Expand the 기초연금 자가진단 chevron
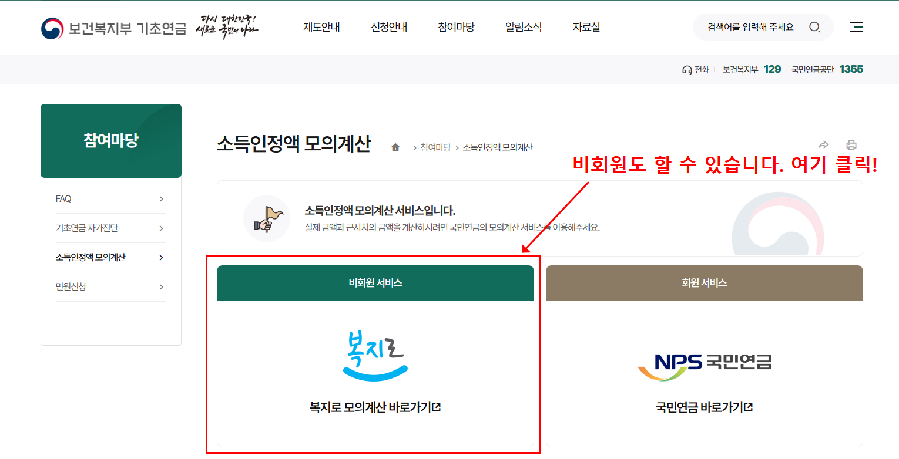 [x=161, y=228]
